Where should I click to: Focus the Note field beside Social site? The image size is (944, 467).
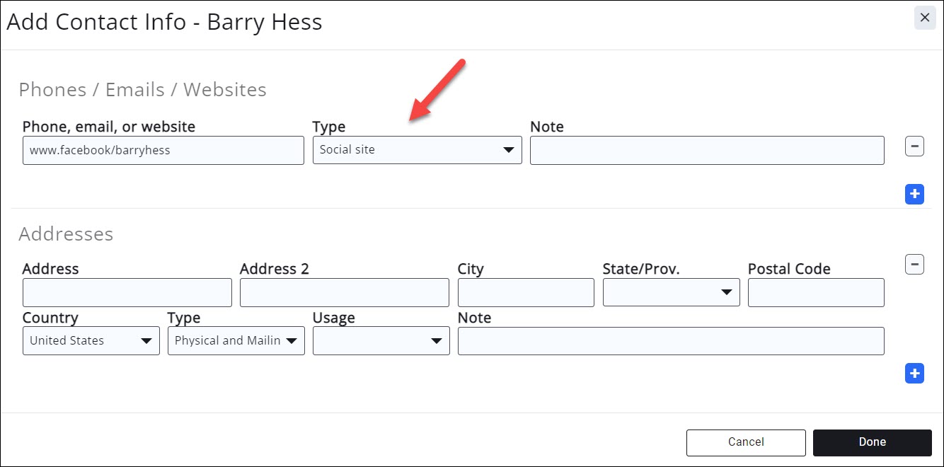[x=706, y=150]
